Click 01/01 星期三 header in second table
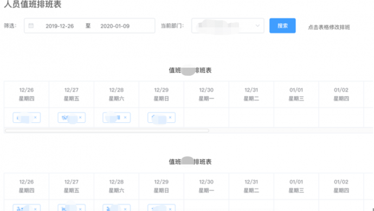Screen dimensions: 374x211 pyautogui.click(x=296, y=186)
